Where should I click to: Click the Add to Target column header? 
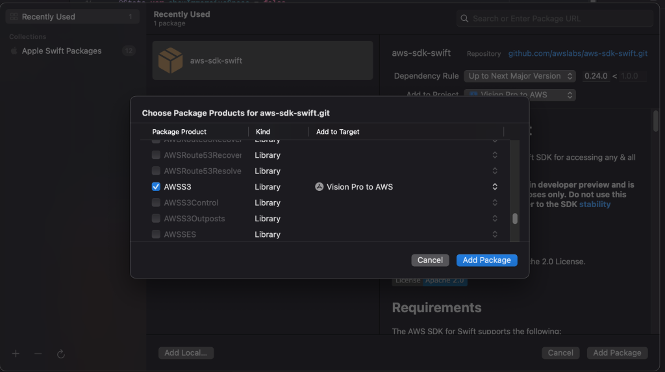coord(338,132)
